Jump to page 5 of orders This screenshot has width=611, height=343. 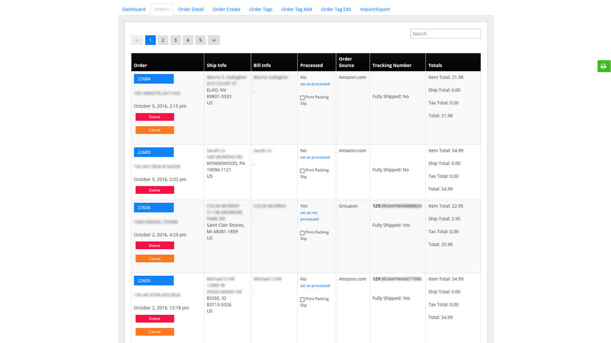[200, 40]
